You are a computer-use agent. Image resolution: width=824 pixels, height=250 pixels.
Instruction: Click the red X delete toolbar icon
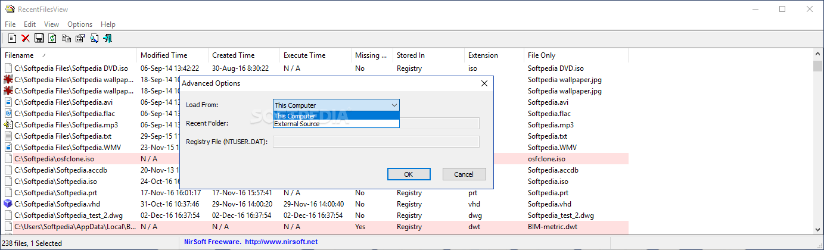tap(26, 39)
